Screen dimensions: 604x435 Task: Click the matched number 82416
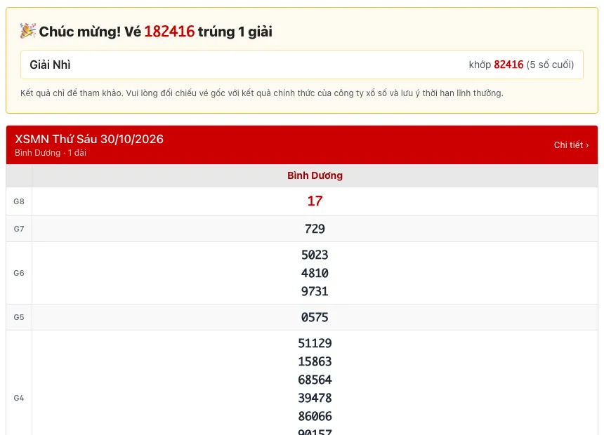pos(508,65)
